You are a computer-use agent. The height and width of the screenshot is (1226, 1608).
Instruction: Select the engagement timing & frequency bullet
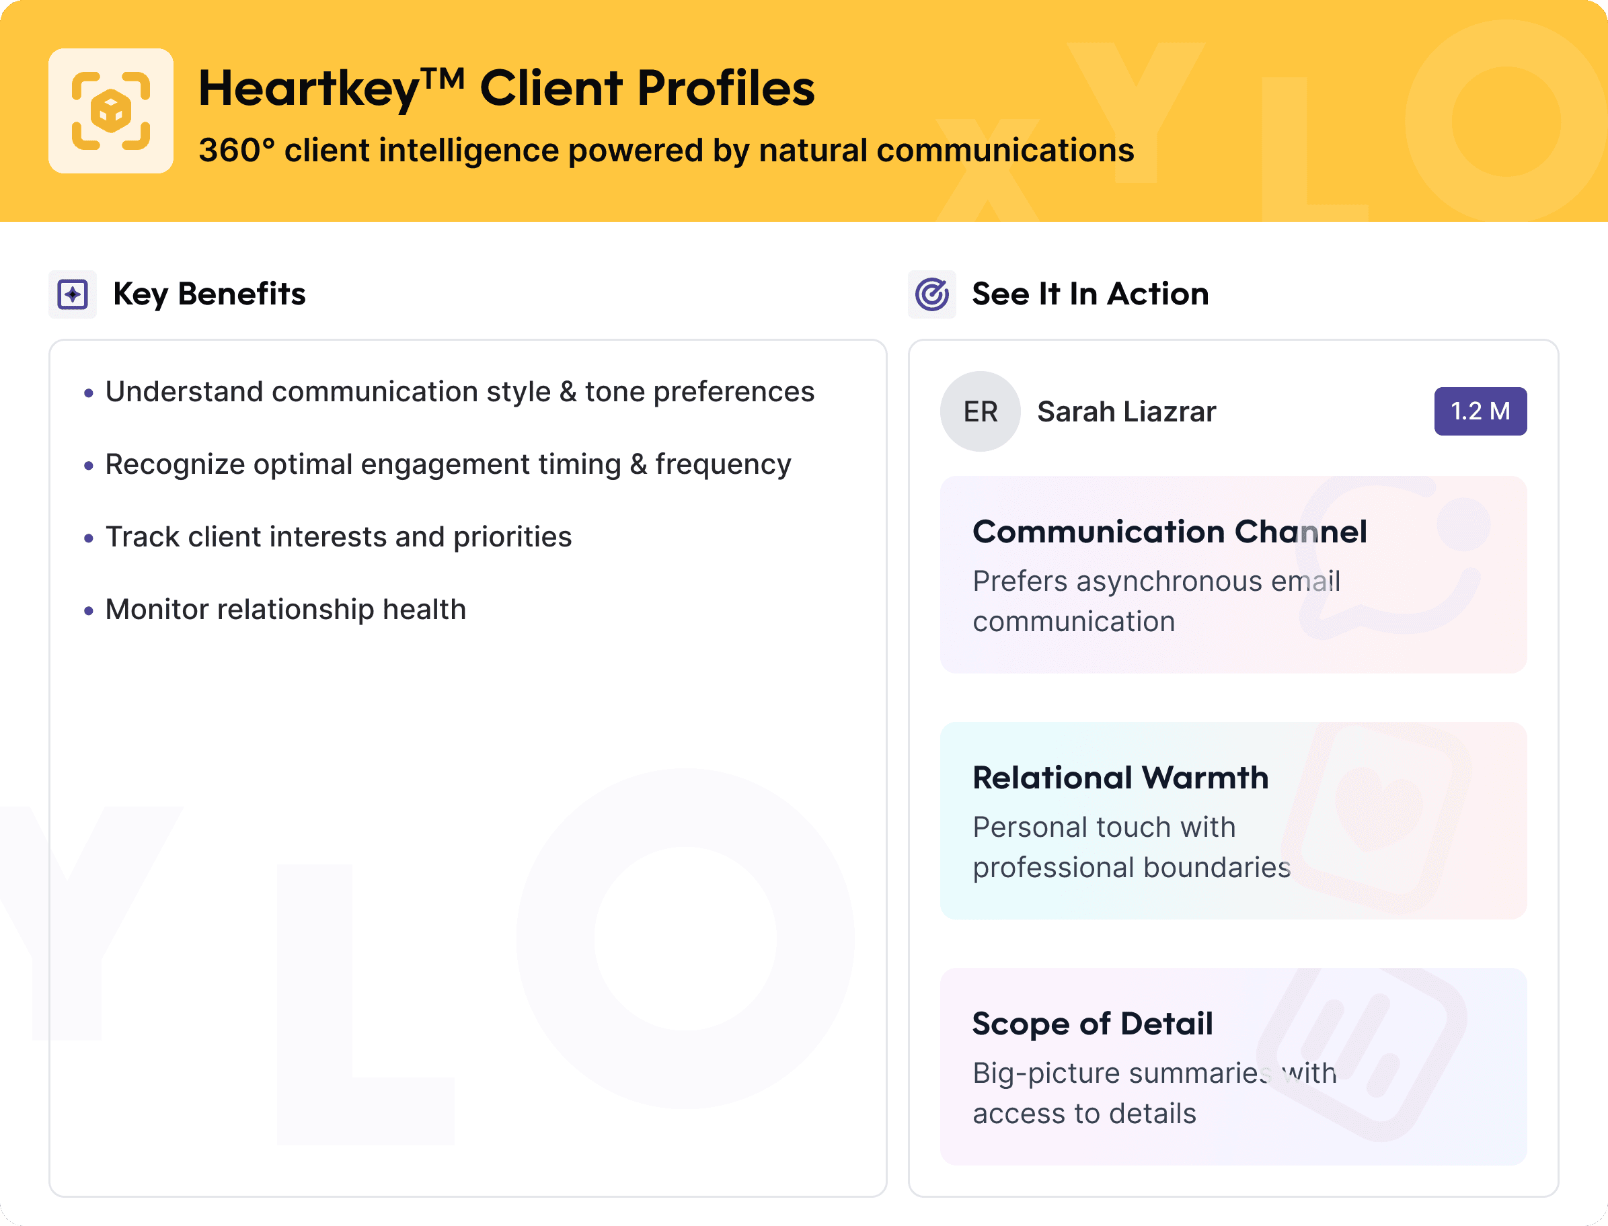click(448, 465)
